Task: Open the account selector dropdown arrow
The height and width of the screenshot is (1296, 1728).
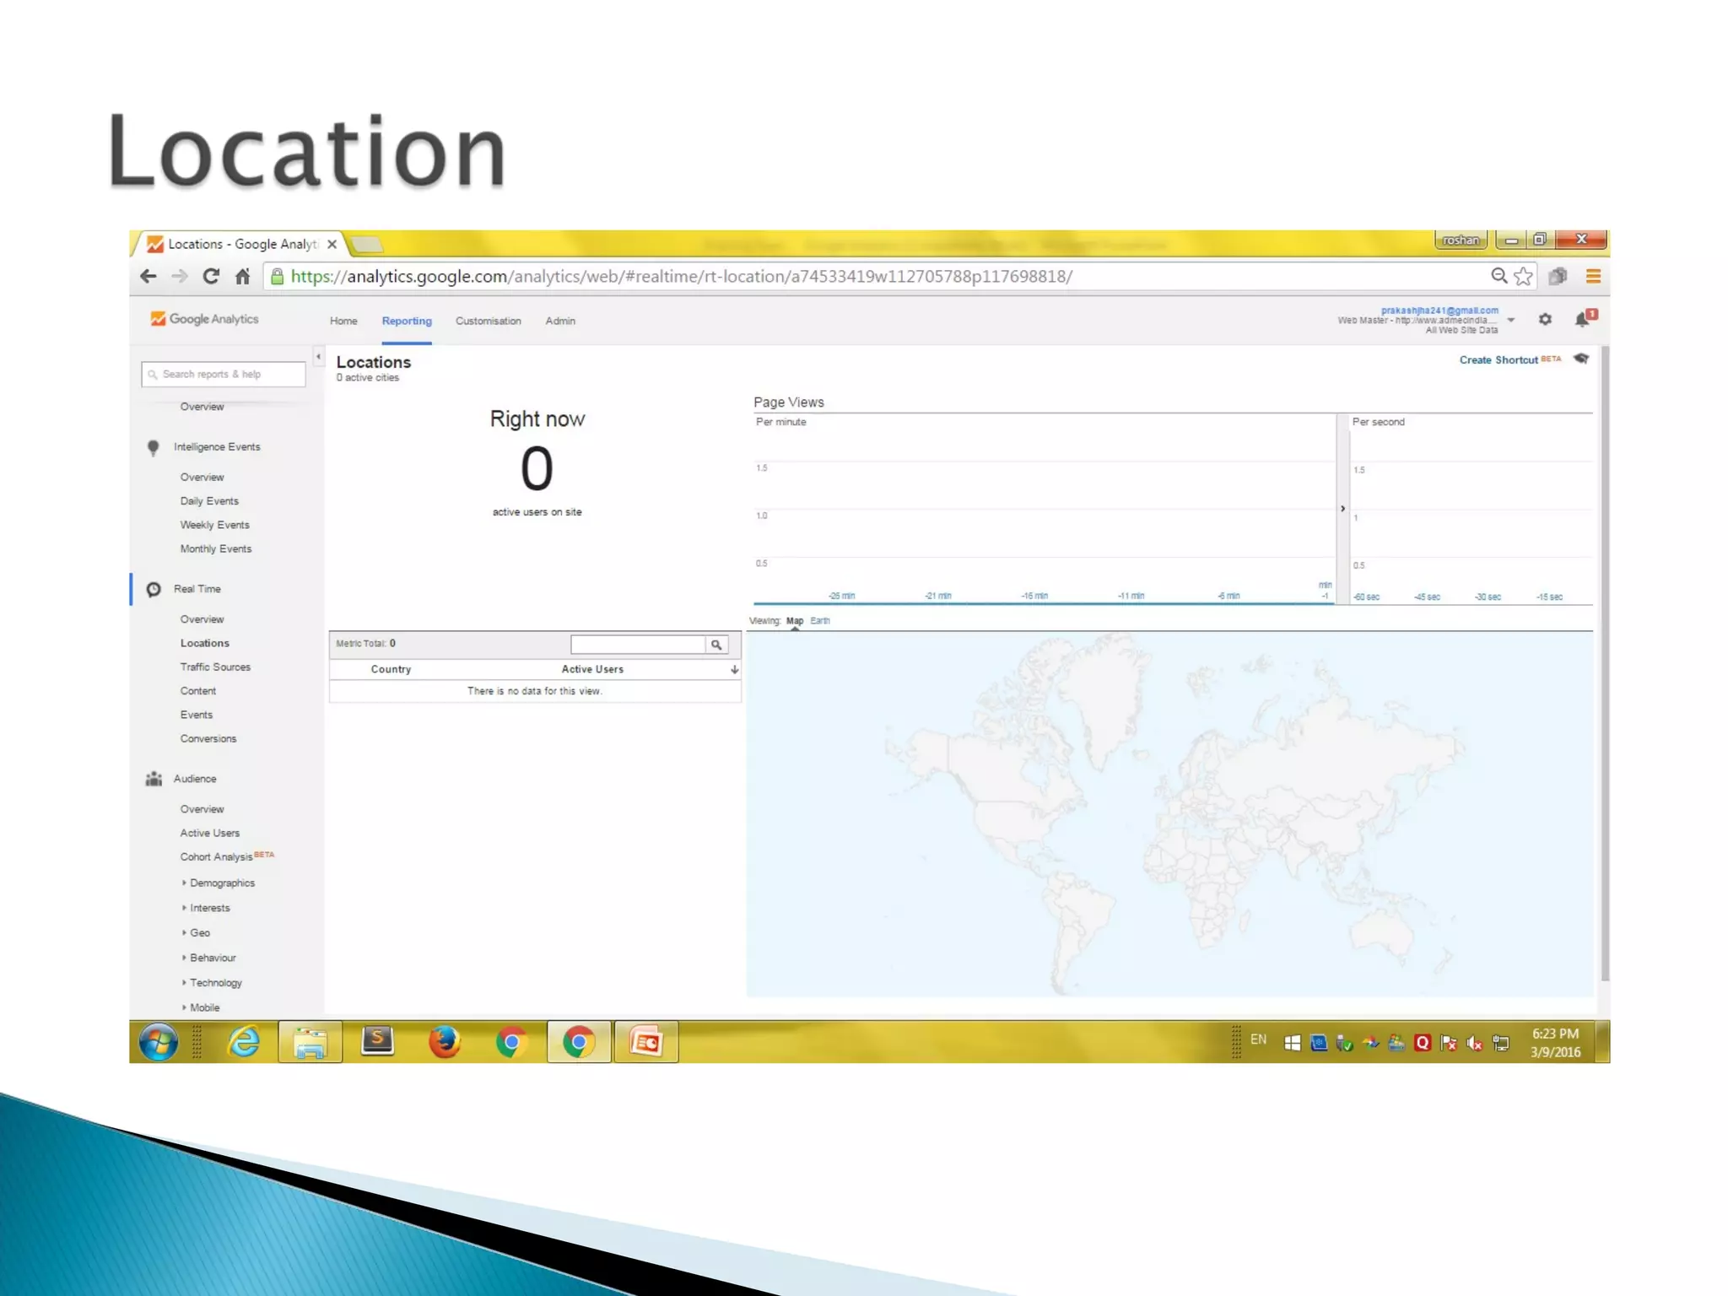Action: coord(1511,320)
